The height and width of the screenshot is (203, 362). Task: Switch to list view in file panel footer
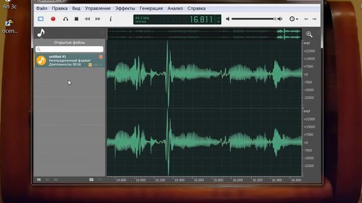(x=39, y=179)
